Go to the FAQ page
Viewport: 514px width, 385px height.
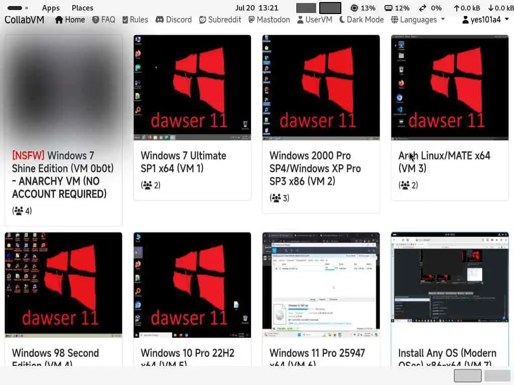pos(103,20)
